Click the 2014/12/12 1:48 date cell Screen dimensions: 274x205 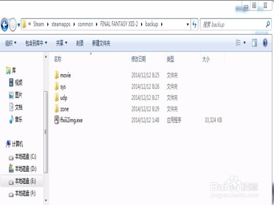(145, 120)
